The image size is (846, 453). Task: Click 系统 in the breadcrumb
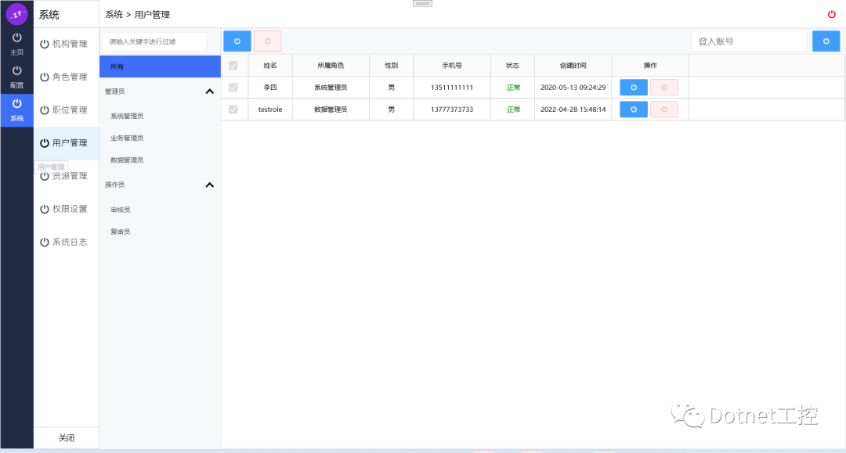click(114, 15)
